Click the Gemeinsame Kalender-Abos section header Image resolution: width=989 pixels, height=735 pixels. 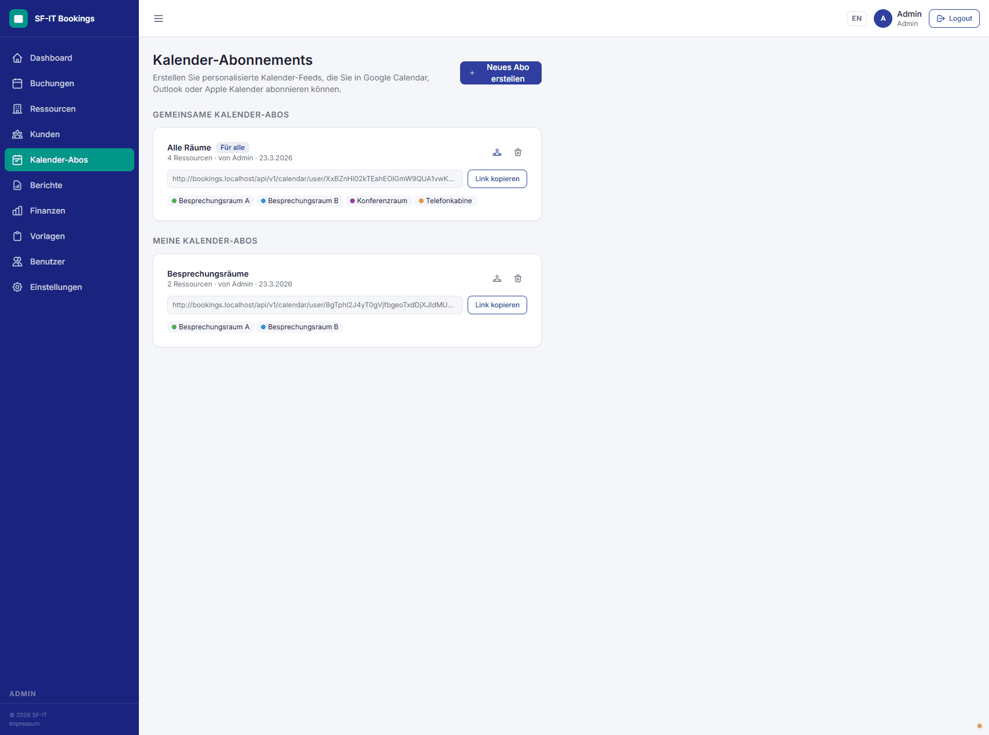(221, 115)
